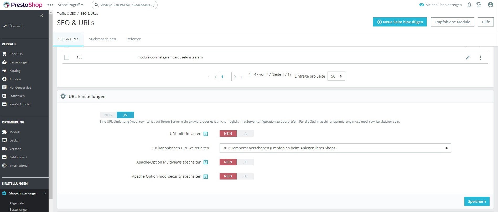Image resolution: width=498 pixels, height=212 pixels.
Task: Switch to the SEO & URLs tab
Action: coord(68,39)
